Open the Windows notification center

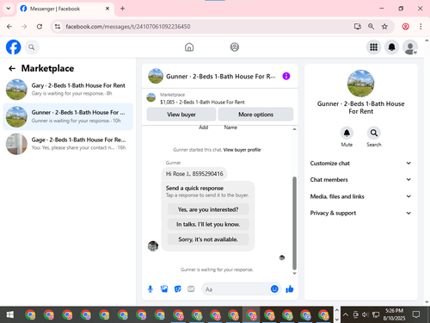click(416, 314)
